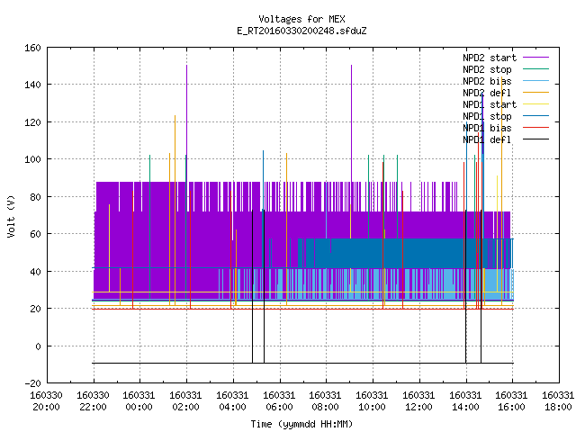Image resolution: width=576 pixels, height=432 pixels.
Task: Click the 160331 14:00 x-axis tick label
Action: pos(465,401)
